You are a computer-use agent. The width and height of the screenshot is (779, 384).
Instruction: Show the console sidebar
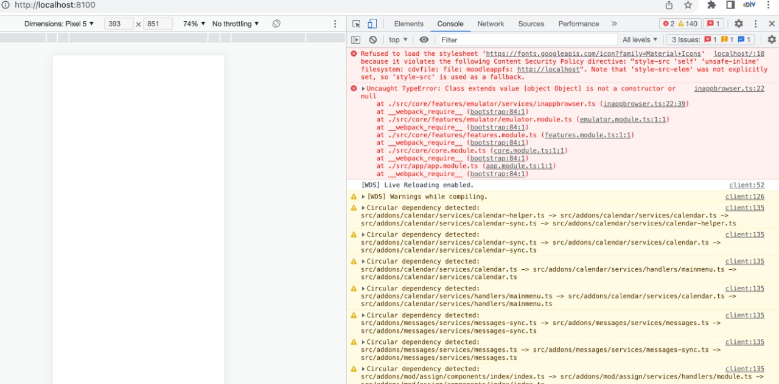click(x=356, y=39)
